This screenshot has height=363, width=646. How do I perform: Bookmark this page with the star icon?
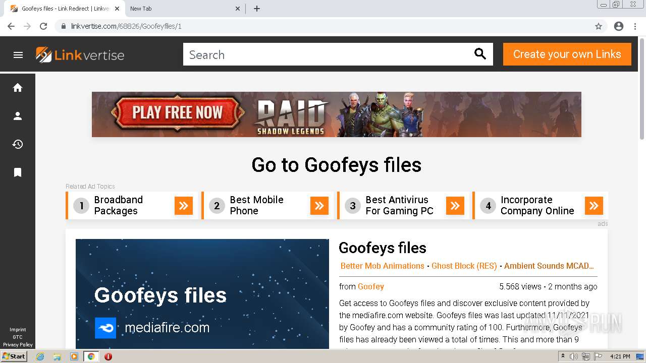tap(599, 26)
